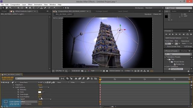Image resolution: width=193 pixels, height=108 pixels.
Task: Click the Take Snapshot camera icon
Action: [82, 71]
